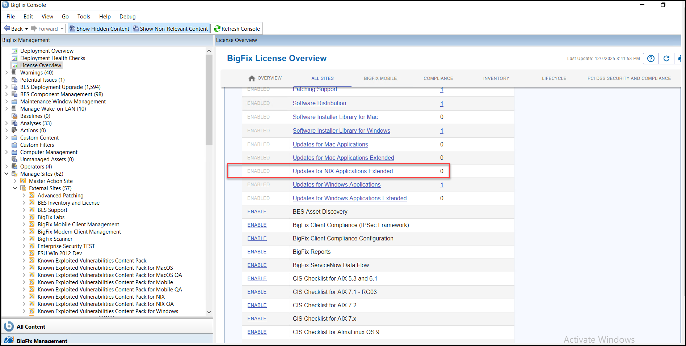Open the Debug menu
This screenshot has height=346, width=686.
coord(127,17)
